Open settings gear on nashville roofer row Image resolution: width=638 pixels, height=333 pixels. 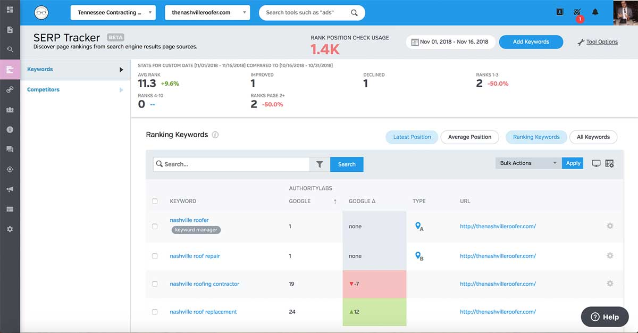(x=609, y=226)
